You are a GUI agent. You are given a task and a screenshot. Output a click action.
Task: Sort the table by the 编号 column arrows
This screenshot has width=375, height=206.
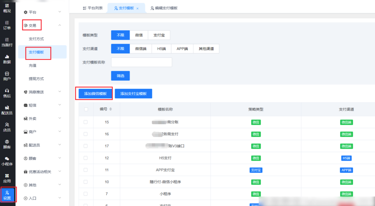click(111, 109)
